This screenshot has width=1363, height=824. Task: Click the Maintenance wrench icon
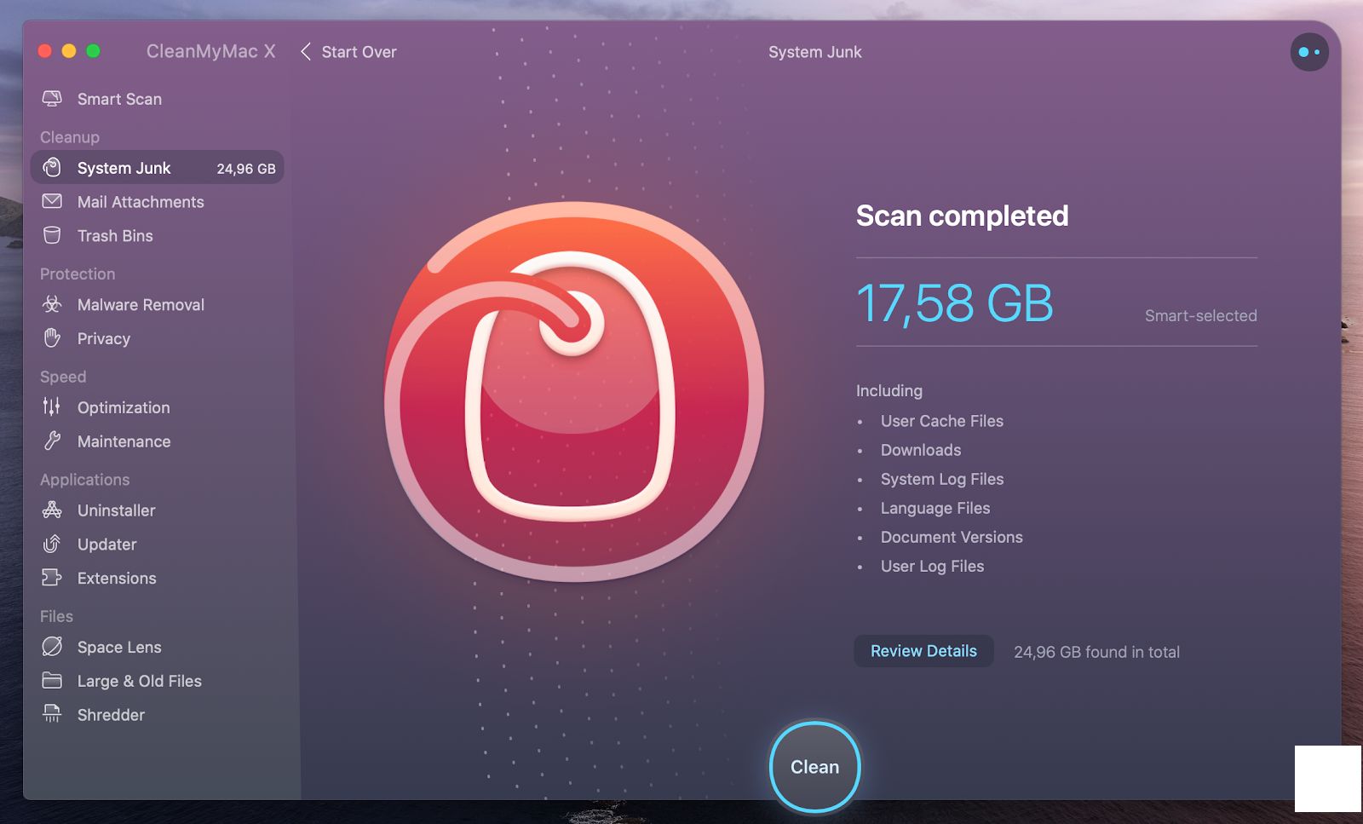pyautogui.click(x=52, y=441)
